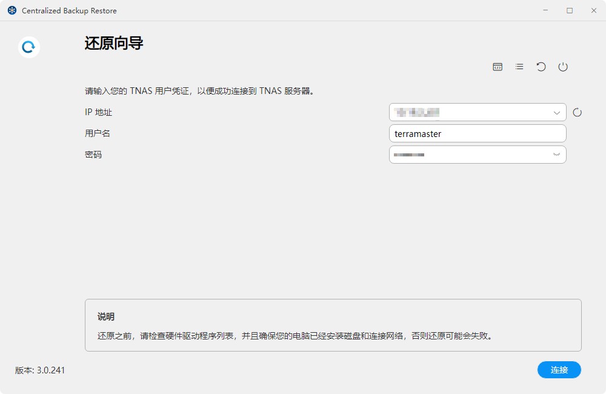606x394 pixels.
Task: Click the power icon at top right
Action: click(x=563, y=67)
